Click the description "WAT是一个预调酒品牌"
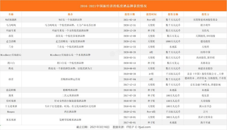The width and height of the screenshot is (227, 130). (70, 20)
